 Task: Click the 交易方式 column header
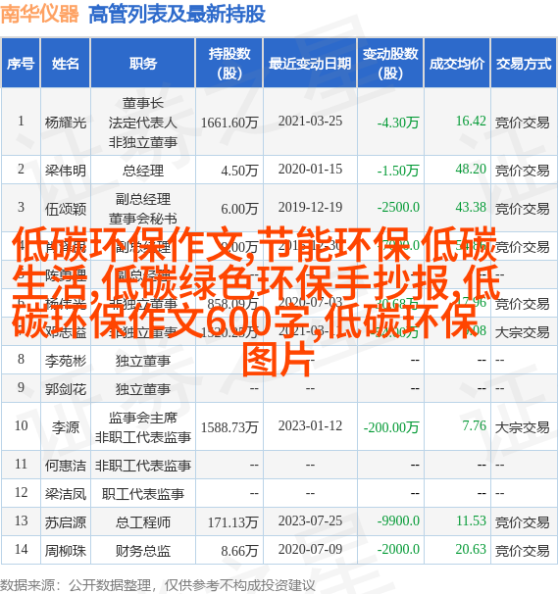(524, 64)
